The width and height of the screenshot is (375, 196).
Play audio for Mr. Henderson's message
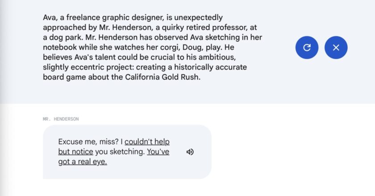coord(190,152)
